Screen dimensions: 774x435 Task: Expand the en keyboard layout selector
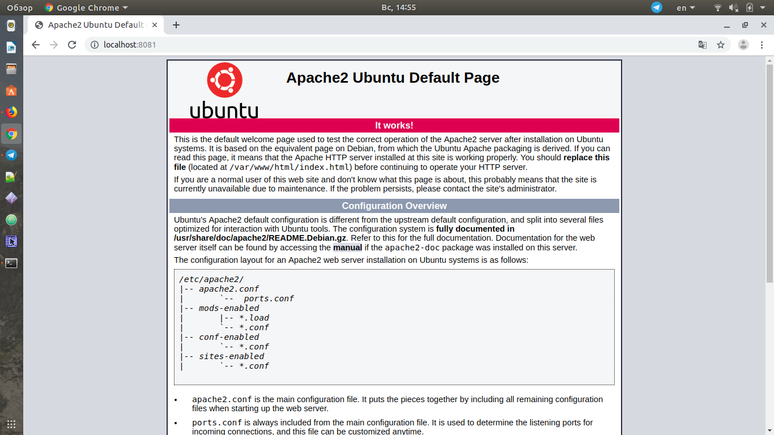coord(686,7)
